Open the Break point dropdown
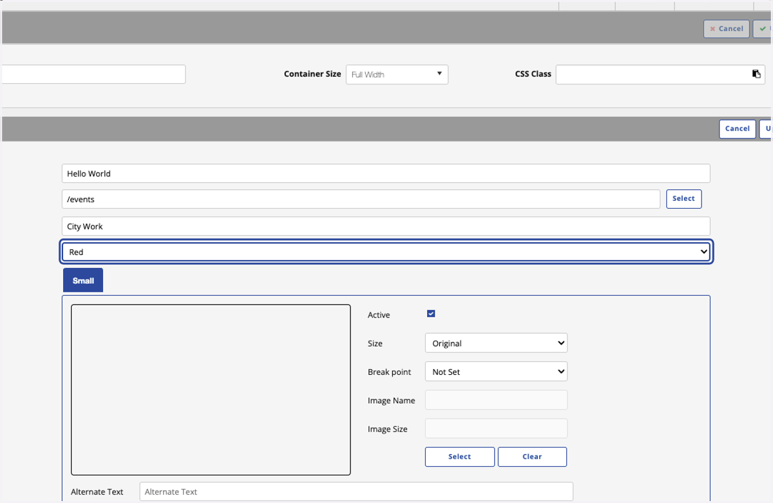Viewport: 773px width, 503px height. tap(496, 372)
